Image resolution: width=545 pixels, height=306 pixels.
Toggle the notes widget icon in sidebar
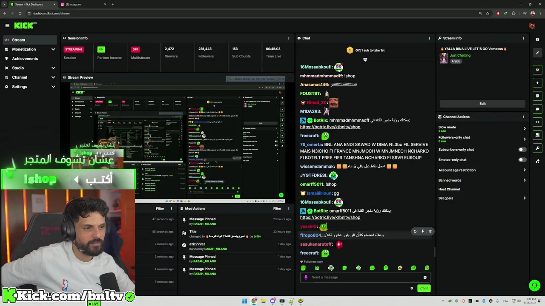click(x=537, y=96)
